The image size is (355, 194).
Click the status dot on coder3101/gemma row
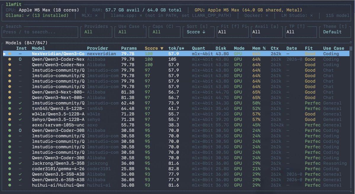[10, 169]
